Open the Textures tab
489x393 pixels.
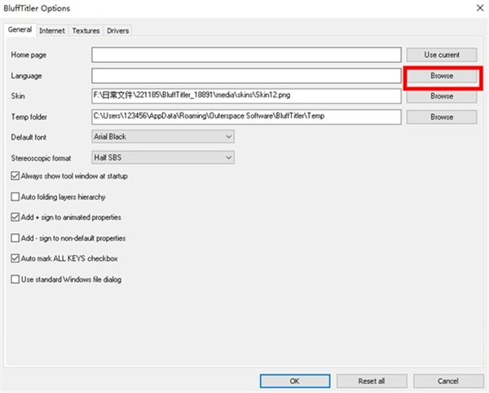[x=86, y=31]
